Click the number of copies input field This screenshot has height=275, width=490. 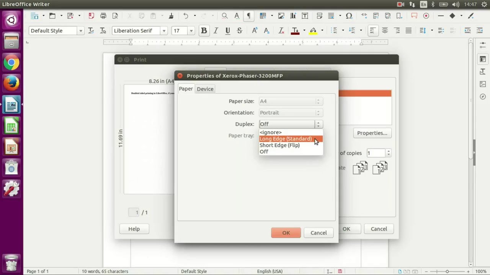click(376, 153)
